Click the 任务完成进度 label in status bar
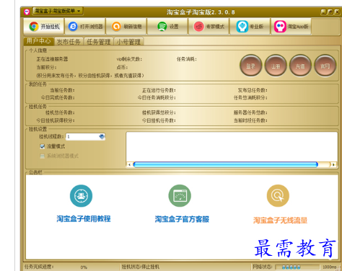This screenshot has width=342, height=271. (39, 267)
